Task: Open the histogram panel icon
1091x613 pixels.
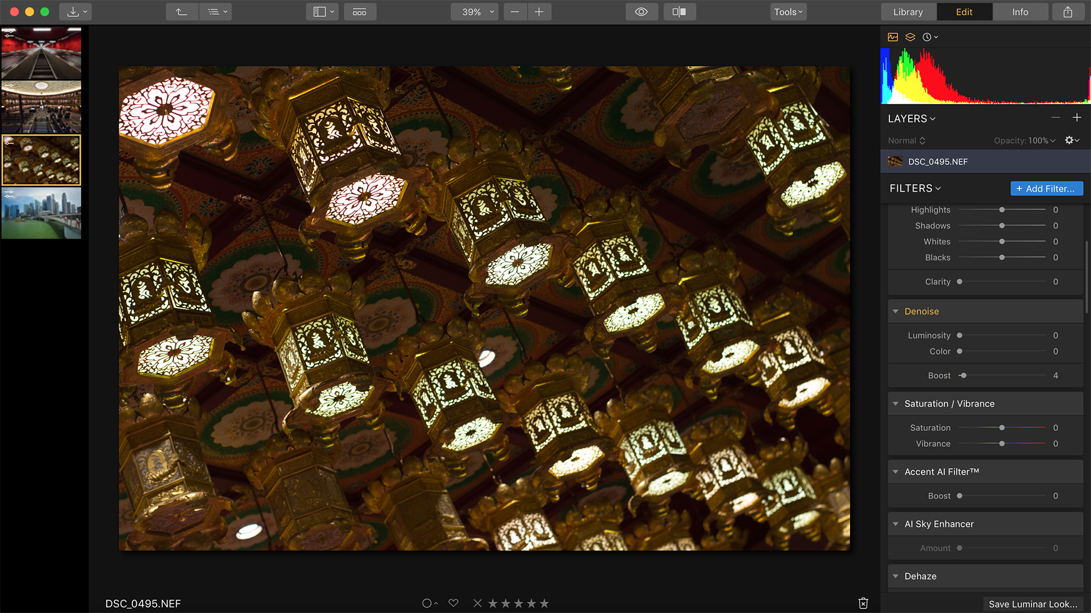Action: tap(893, 37)
